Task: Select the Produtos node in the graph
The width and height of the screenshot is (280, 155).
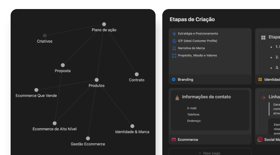Action: tap(97, 80)
